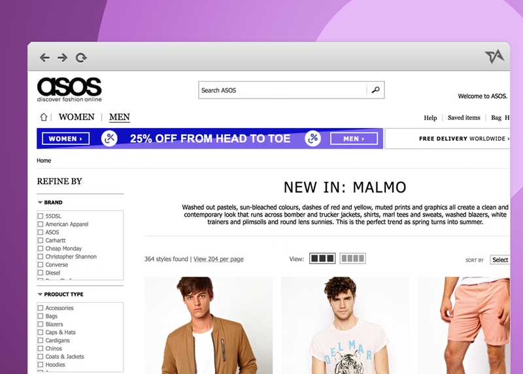Tick the Converse brand checkbox
523x374 pixels.
pos(41,265)
